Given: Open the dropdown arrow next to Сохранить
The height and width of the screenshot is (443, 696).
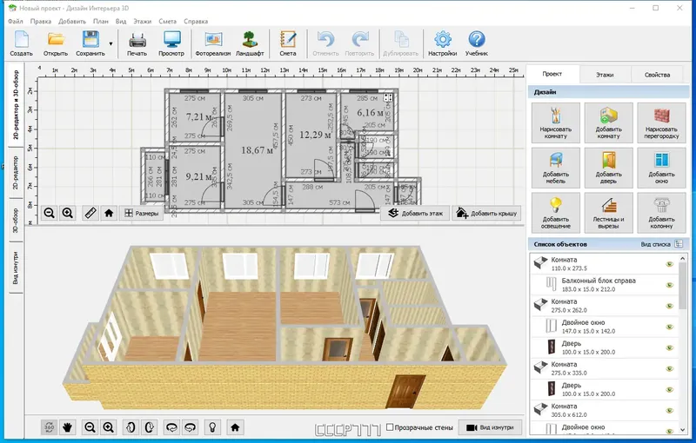Looking at the screenshot, I should (111, 42).
